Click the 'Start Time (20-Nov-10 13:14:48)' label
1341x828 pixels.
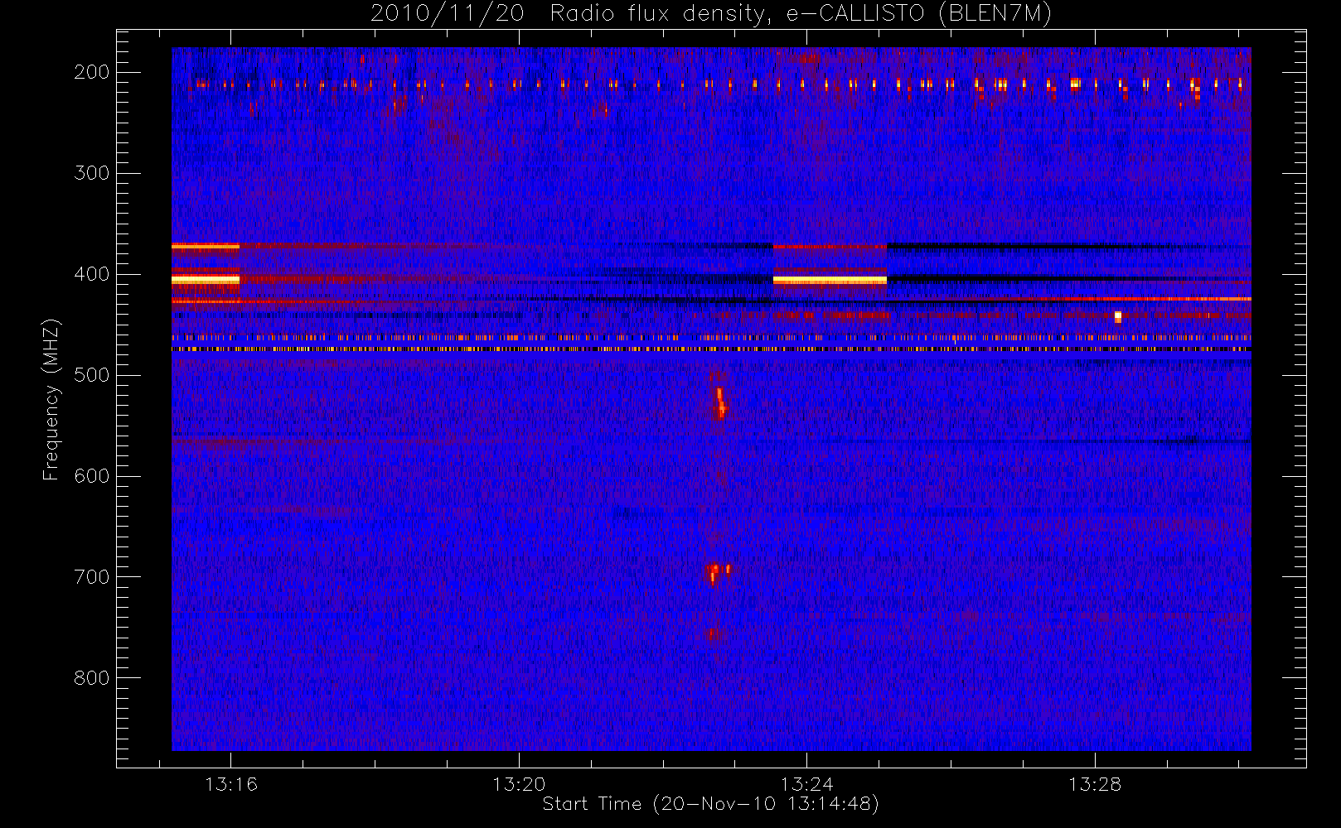tap(710, 804)
